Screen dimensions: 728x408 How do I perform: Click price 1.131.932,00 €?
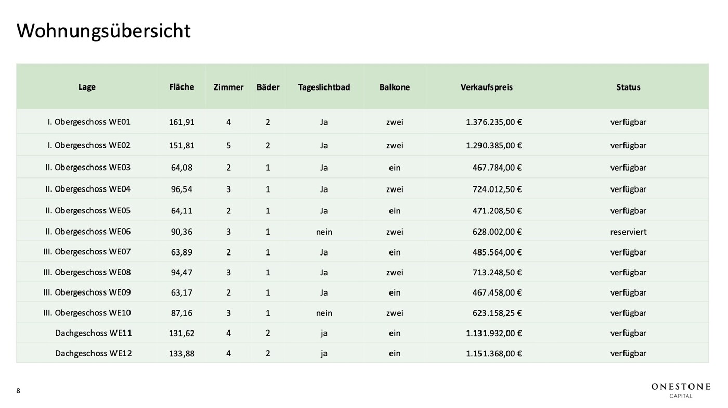(494, 333)
